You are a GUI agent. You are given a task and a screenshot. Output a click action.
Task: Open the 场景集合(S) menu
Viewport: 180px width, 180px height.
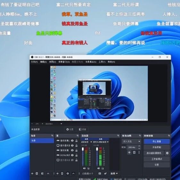[91, 62]
